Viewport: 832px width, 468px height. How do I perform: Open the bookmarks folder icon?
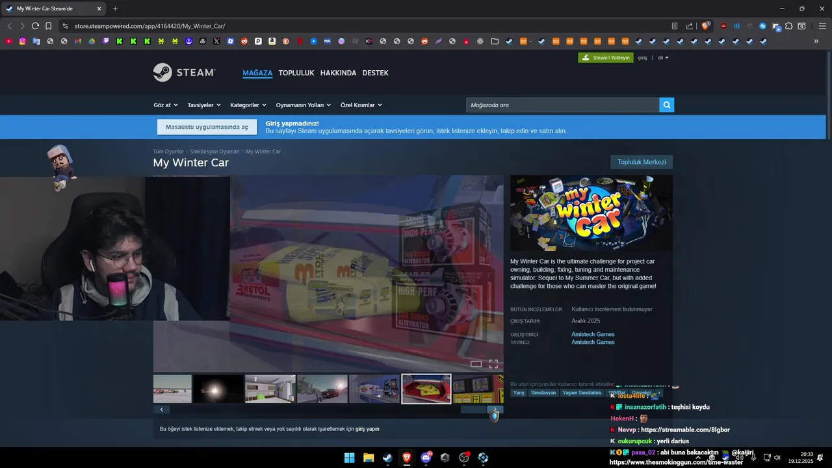495,41
